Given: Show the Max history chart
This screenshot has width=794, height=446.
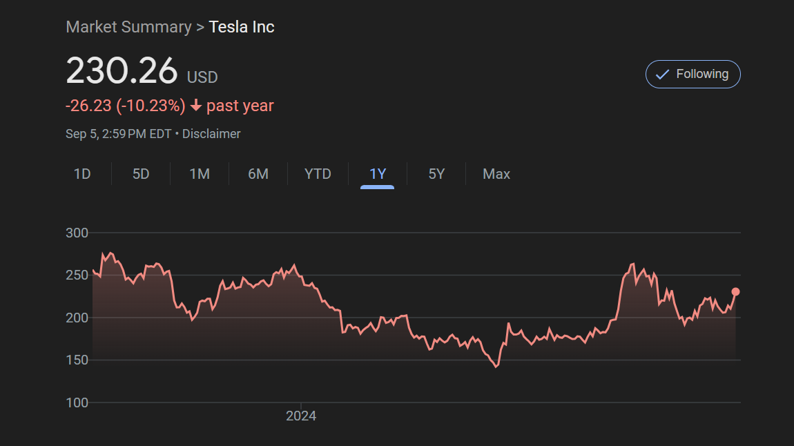Looking at the screenshot, I should click(x=496, y=174).
